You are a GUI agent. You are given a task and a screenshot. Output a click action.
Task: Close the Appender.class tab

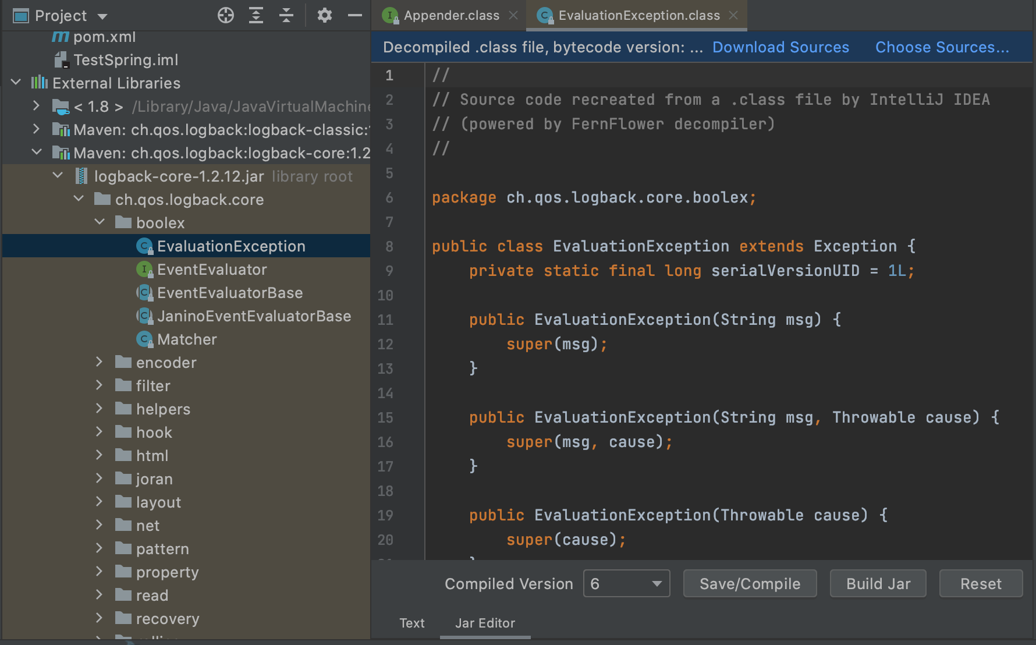[x=513, y=16]
